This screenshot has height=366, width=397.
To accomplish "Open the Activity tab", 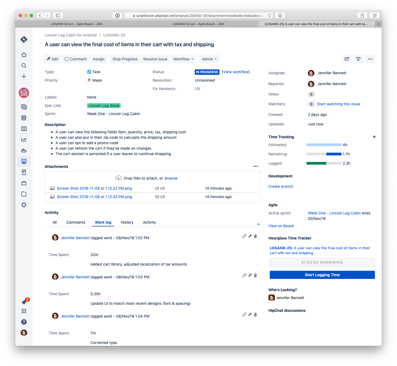I will coord(150,222).
